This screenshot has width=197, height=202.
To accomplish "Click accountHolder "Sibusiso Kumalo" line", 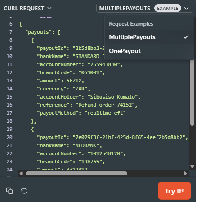I will coord(89,97).
